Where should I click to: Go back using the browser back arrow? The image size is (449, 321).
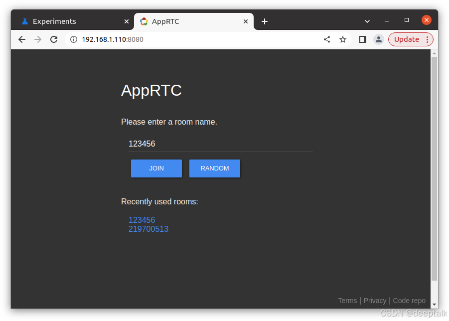[x=22, y=39]
